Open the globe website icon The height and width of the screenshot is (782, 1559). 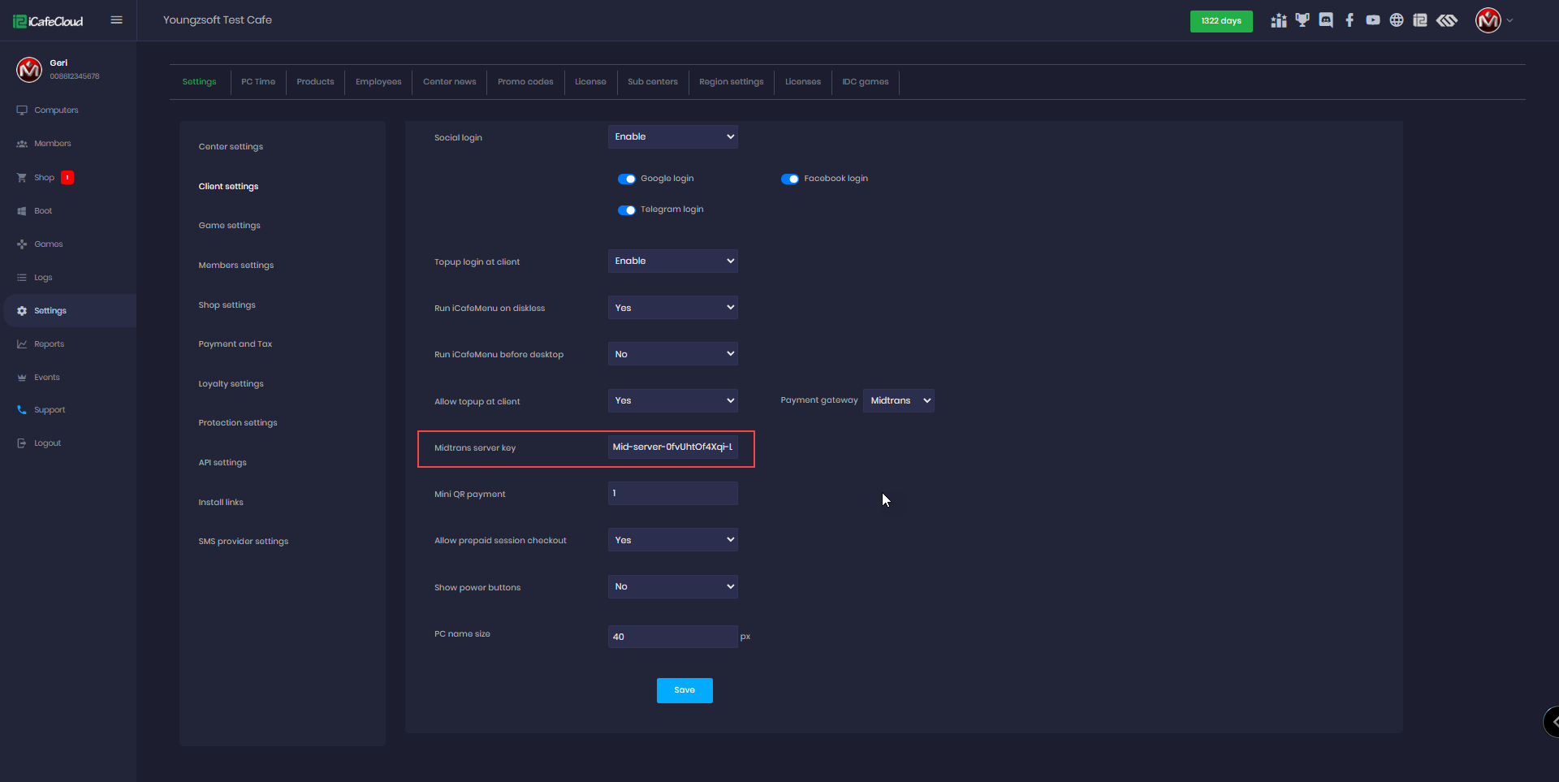point(1397,20)
